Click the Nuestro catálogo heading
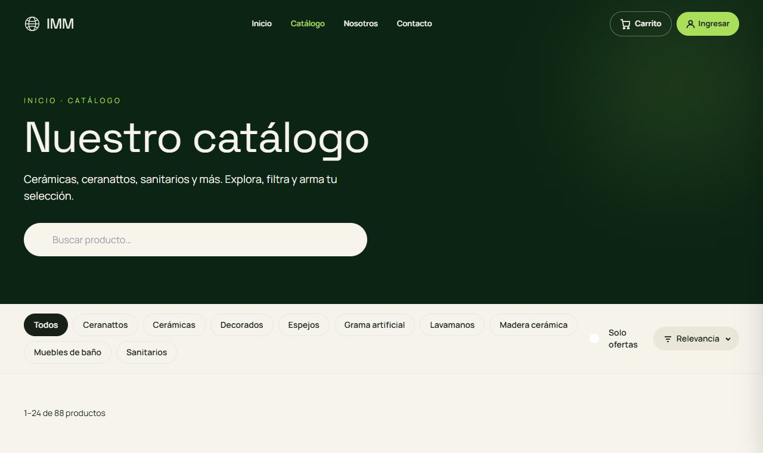The image size is (763, 453). click(x=197, y=138)
